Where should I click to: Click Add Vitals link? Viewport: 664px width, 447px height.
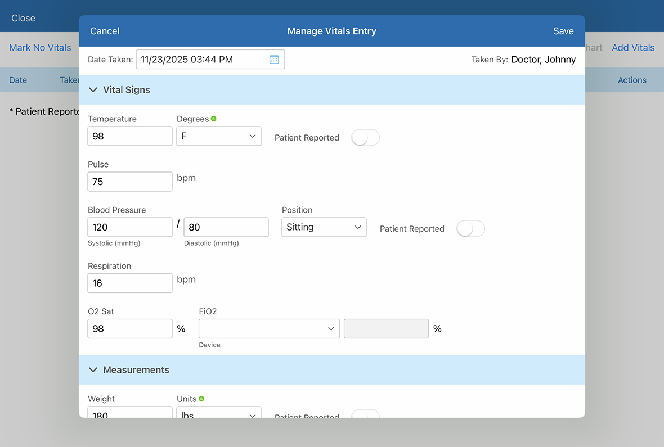click(633, 48)
